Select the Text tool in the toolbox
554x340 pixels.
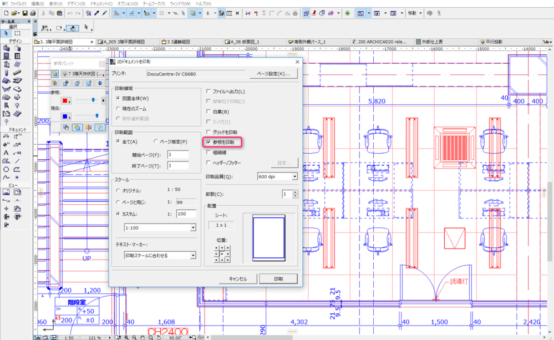tap(6, 153)
